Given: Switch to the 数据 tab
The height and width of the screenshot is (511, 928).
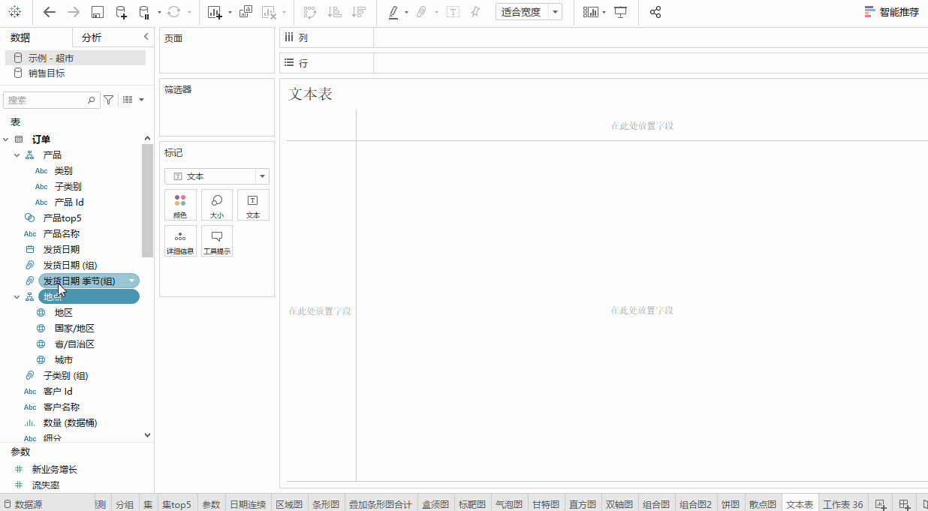Looking at the screenshot, I should pyautogui.click(x=20, y=38).
